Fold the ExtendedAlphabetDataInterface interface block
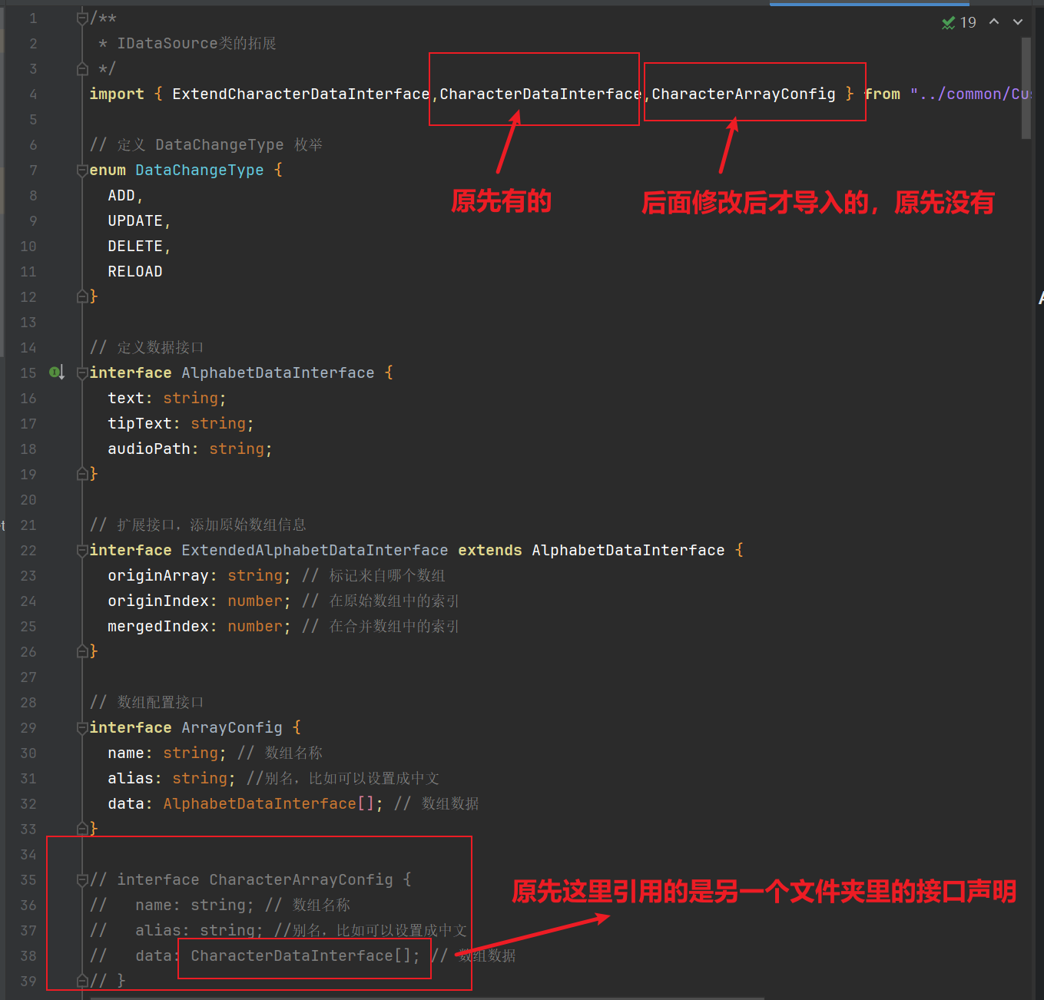 tap(82, 550)
